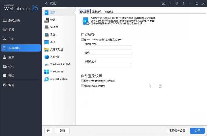Click the login count value field
This screenshot has width=207, height=136.
(x=154, y=86)
